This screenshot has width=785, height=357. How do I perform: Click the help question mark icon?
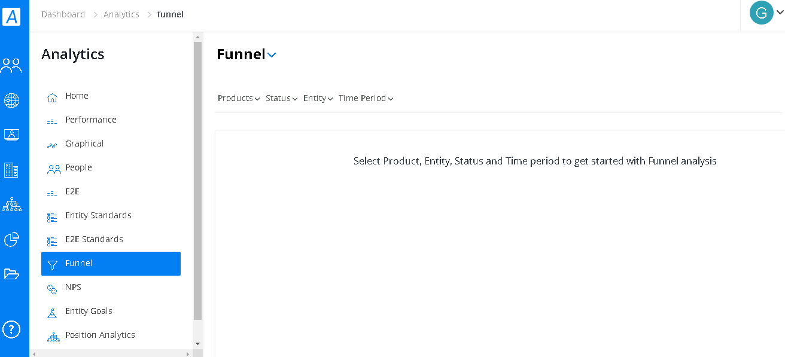11,329
